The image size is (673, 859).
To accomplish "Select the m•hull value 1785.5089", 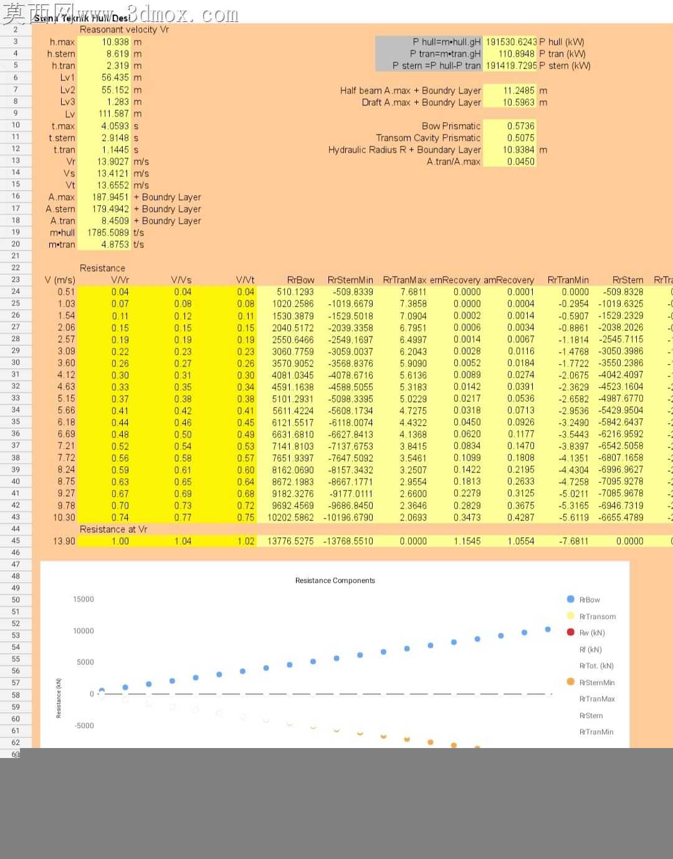I will click(108, 232).
